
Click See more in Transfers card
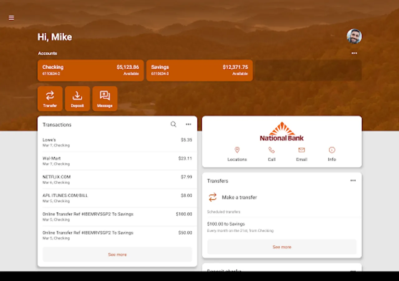coord(281,247)
